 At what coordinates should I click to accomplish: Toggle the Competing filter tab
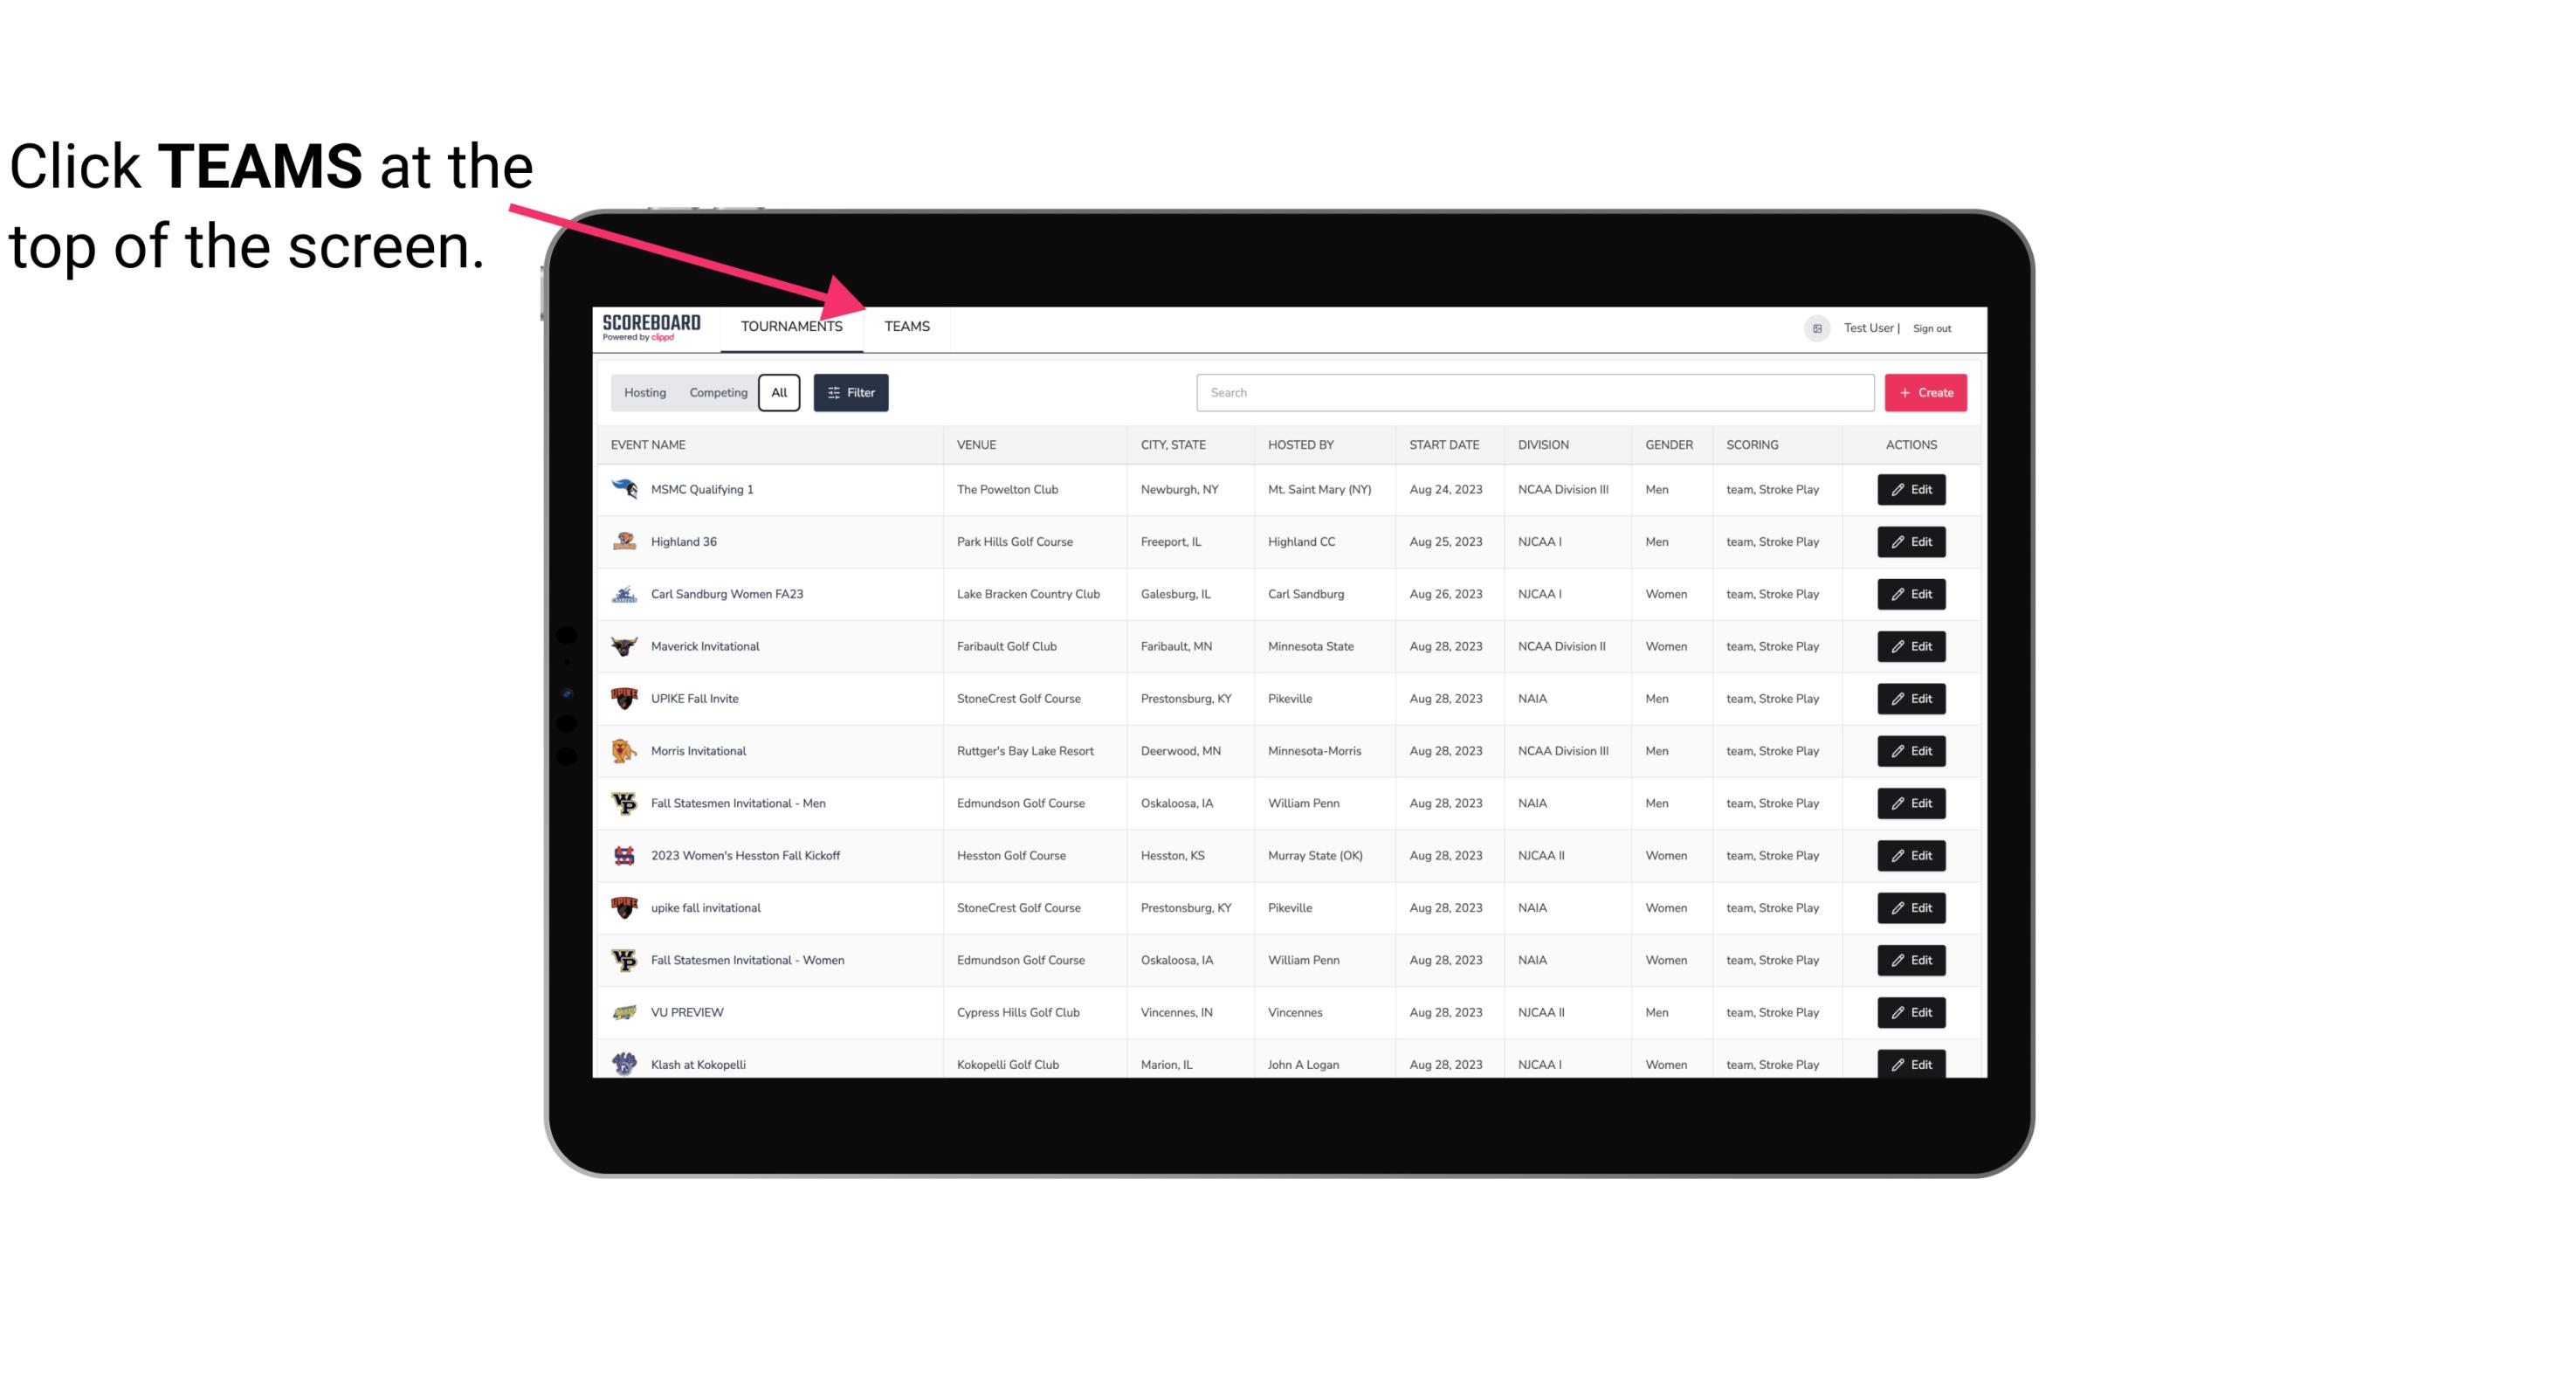pos(717,393)
